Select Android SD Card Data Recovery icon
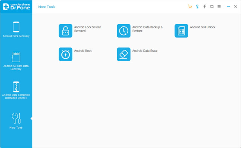The width and height of the screenshot is (241, 148). [16, 57]
